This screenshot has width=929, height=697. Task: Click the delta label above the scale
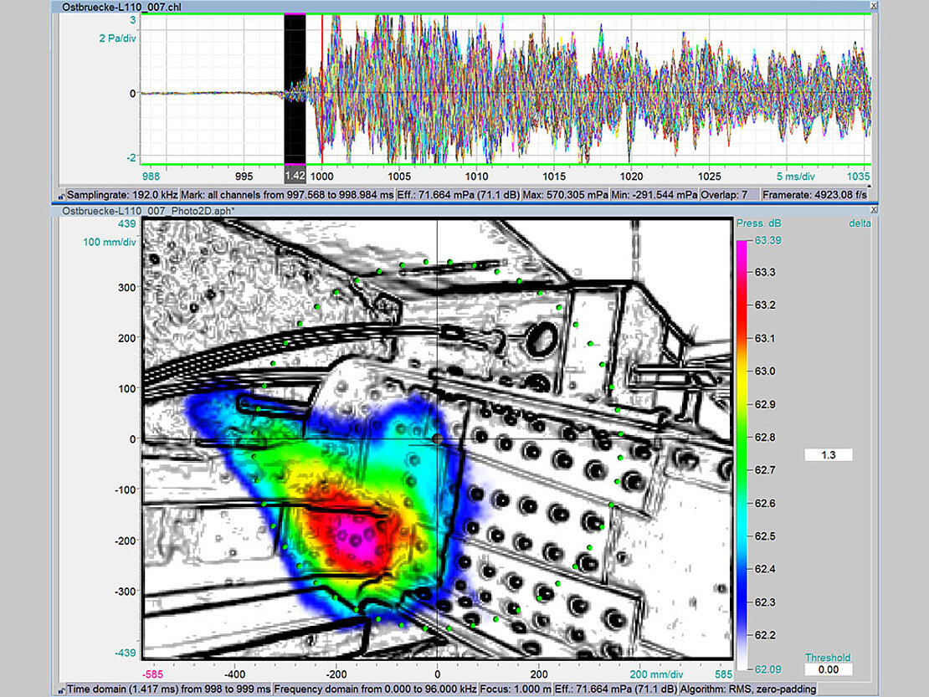point(860,223)
